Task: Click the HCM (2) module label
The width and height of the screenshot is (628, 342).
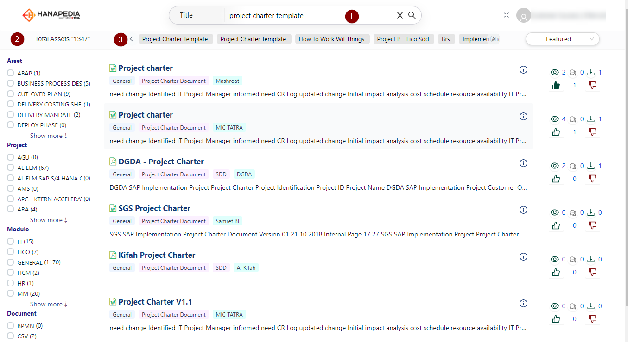Action: coord(28,273)
